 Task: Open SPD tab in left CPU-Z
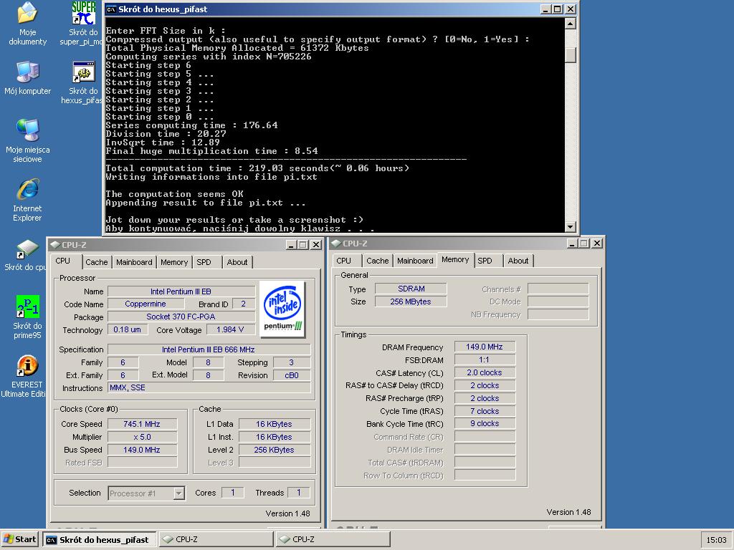click(x=206, y=262)
